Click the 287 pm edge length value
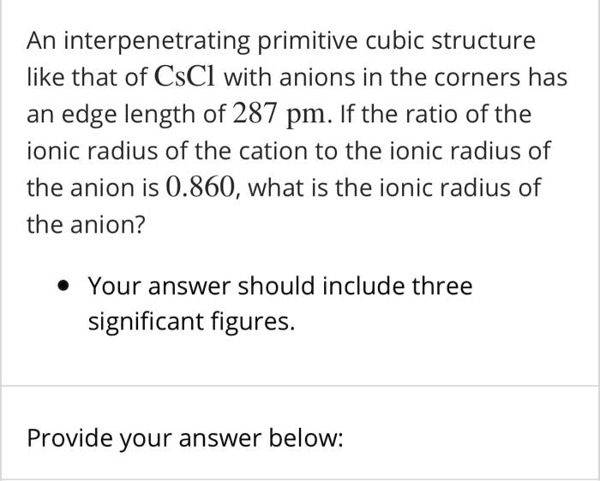 [279, 114]
